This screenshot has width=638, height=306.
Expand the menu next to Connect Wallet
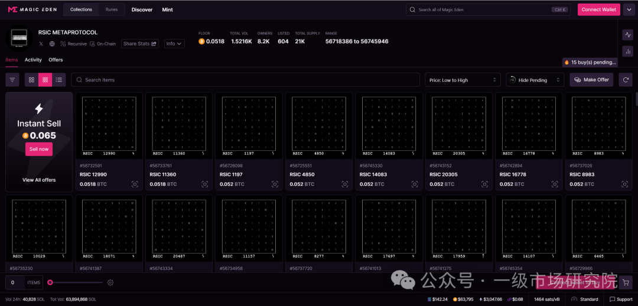(x=628, y=9)
